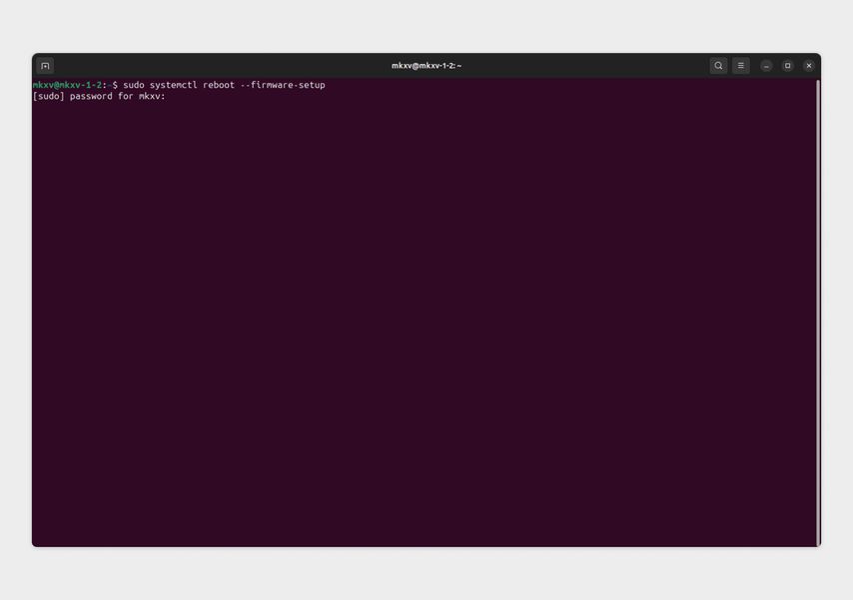
Task: Open a new terminal tab
Action: coord(45,66)
